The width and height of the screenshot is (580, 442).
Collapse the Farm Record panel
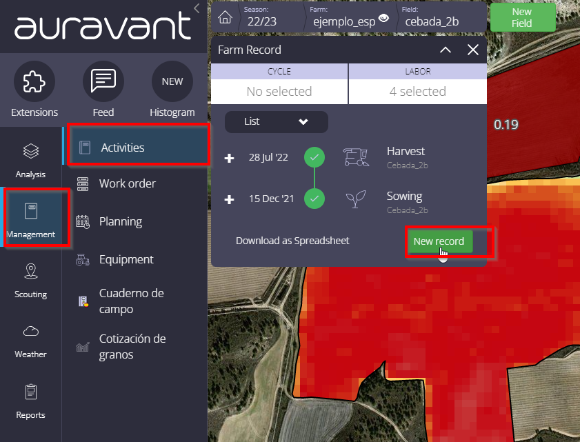point(446,50)
